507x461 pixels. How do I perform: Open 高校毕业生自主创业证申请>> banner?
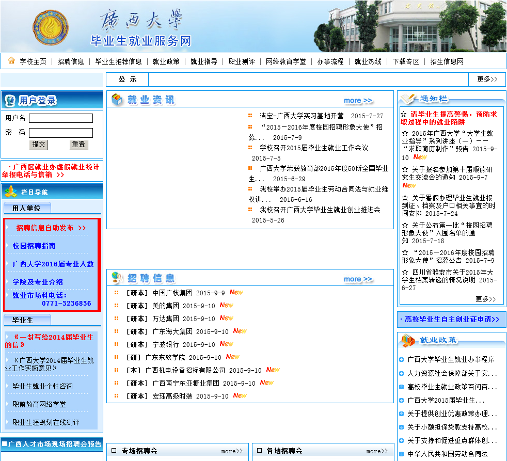click(451, 320)
